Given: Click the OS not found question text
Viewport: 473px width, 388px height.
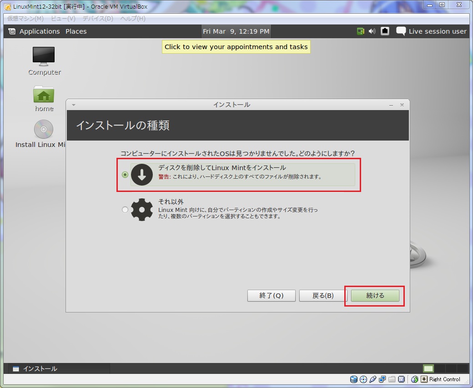Looking at the screenshot, I should pos(238,153).
